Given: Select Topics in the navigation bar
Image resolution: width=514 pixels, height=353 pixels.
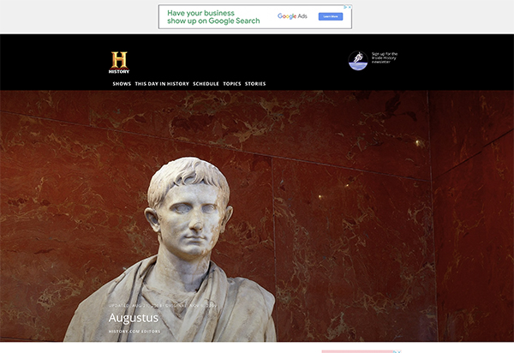Looking at the screenshot, I should [232, 84].
